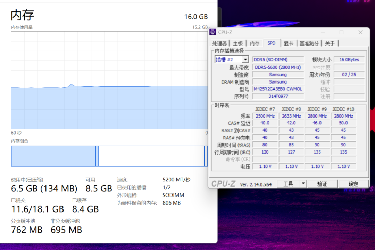This screenshot has width=375, height=250.
Task: Open the 基准跑分 tab
Action: point(309,43)
